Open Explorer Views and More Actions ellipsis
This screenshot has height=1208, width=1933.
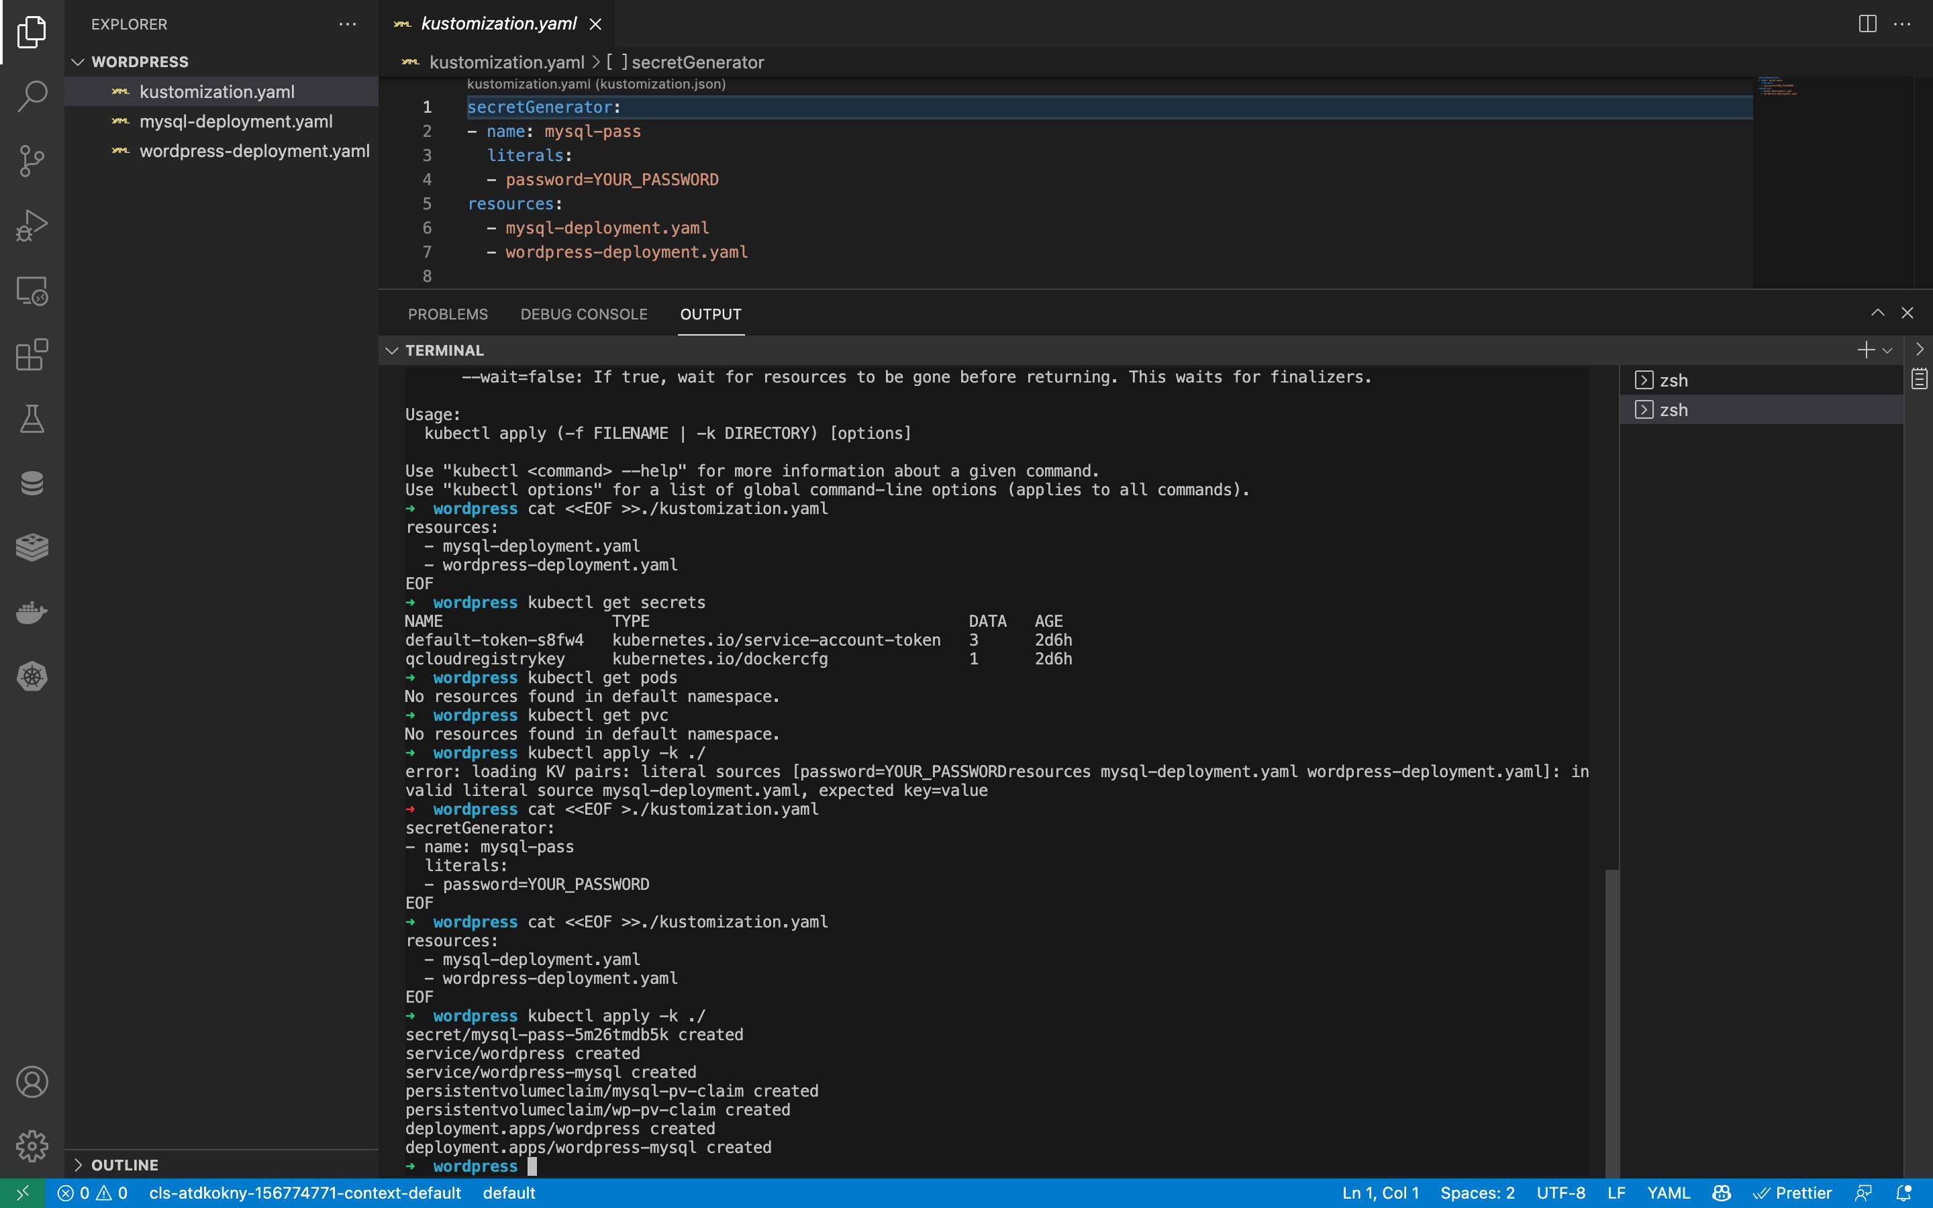[348, 24]
